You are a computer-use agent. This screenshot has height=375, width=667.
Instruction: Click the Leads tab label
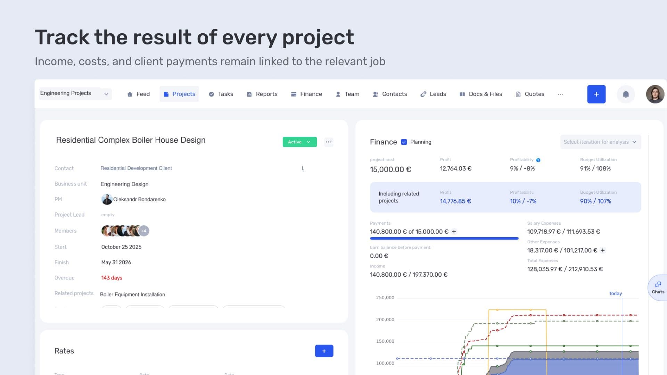[x=438, y=94]
